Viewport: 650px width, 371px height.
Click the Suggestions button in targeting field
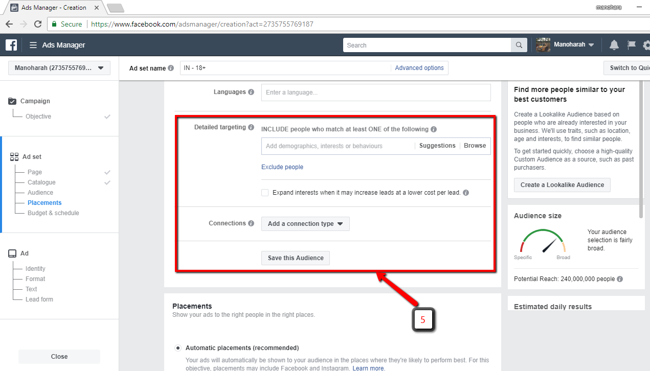(437, 146)
